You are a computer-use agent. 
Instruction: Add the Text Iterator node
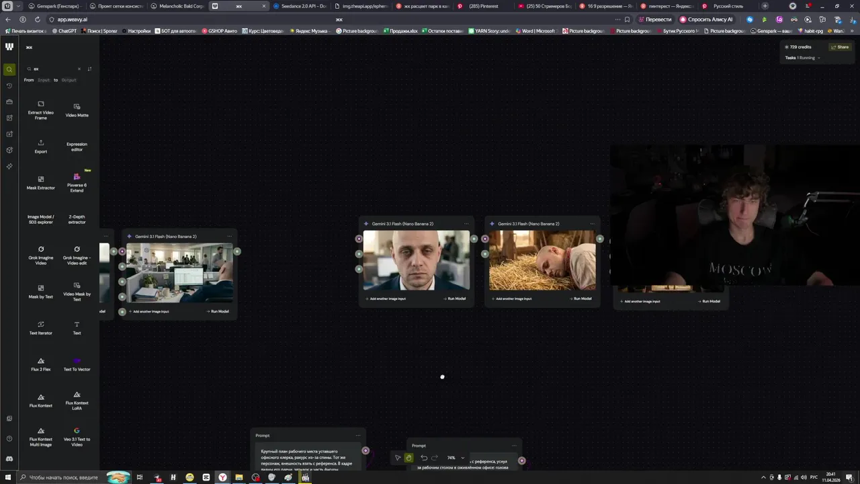(x=41, y=328)
